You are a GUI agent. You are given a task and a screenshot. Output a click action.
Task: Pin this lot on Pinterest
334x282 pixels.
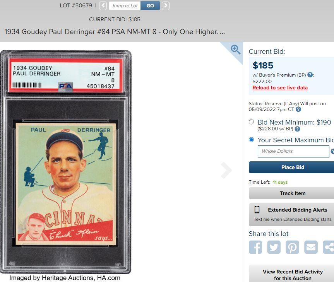pos(292,247)
